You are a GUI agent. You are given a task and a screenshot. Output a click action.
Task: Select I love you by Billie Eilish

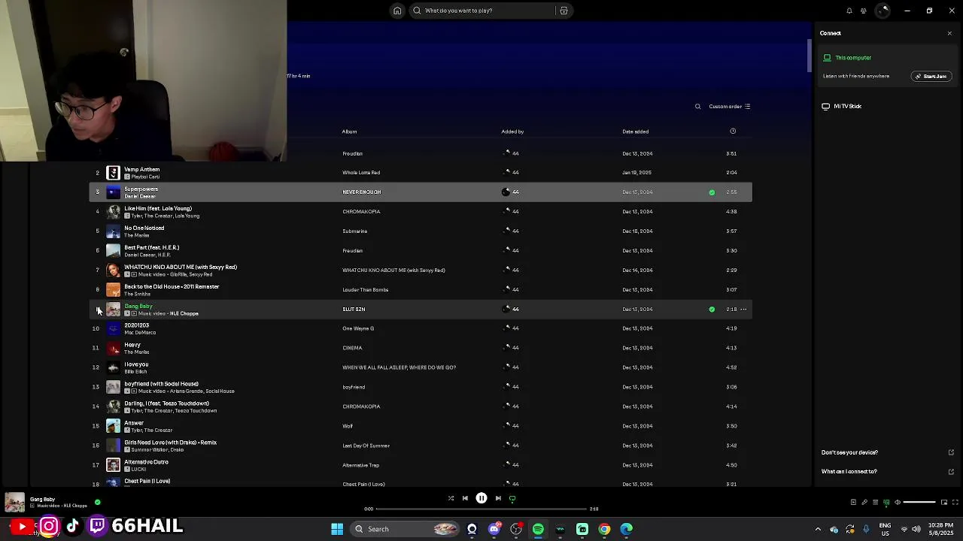[x=421, y=367]
